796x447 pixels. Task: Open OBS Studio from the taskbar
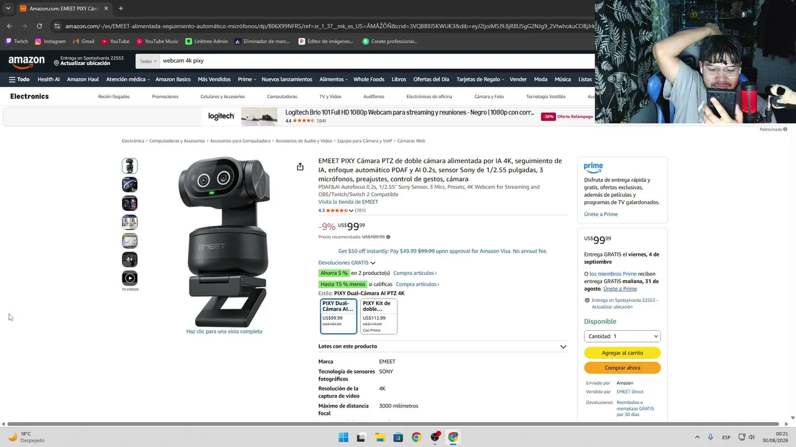tap(435, 437)
